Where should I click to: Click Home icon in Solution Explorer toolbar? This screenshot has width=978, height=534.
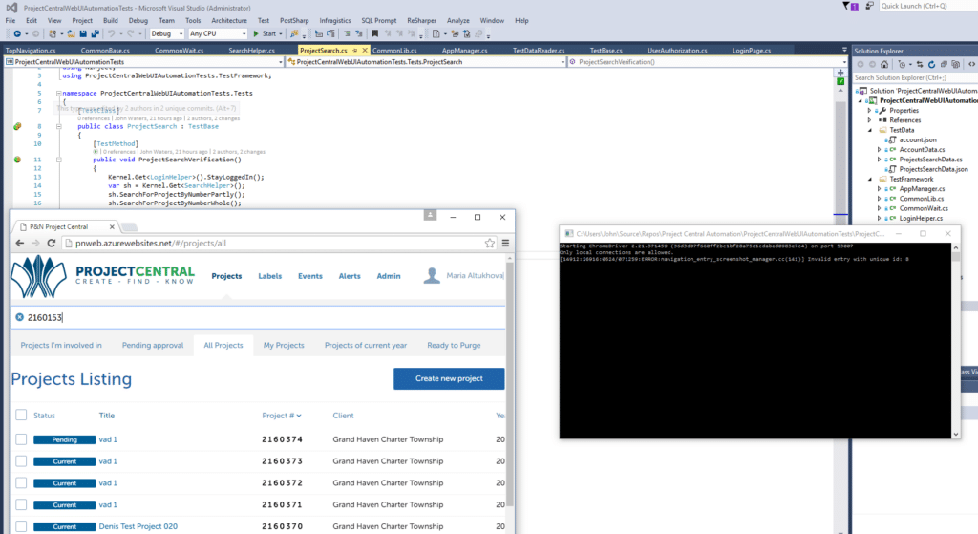[883, 64]
